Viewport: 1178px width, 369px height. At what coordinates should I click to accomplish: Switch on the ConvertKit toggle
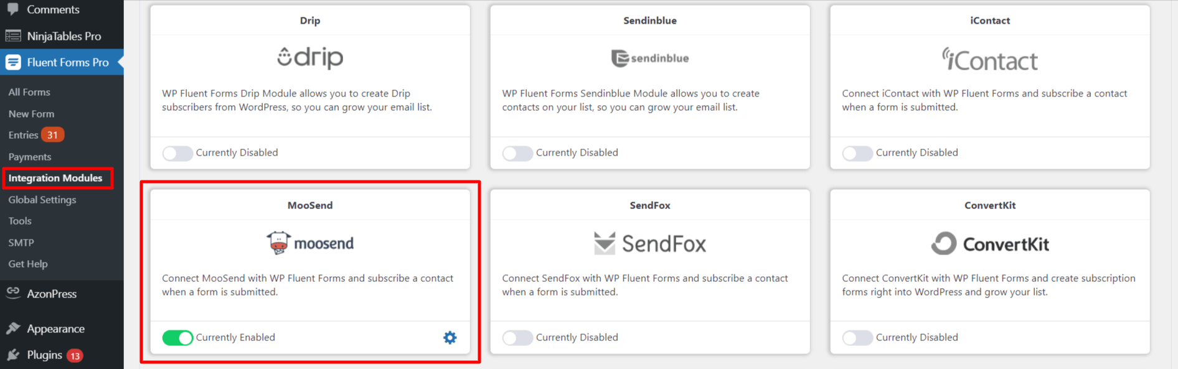point(857,338)
